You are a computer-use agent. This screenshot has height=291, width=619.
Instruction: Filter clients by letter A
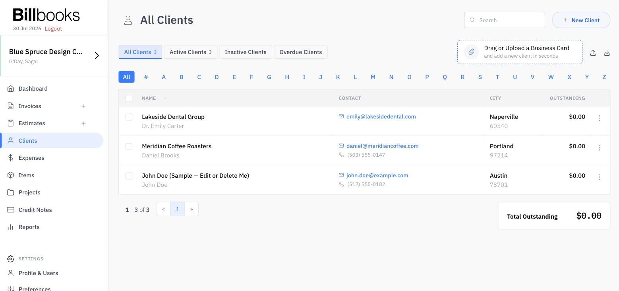[x=164, y=77]
